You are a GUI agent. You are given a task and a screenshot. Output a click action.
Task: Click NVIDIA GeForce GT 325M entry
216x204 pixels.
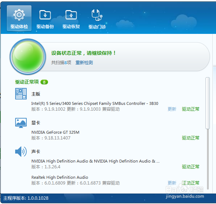click(x=55, y=132)
